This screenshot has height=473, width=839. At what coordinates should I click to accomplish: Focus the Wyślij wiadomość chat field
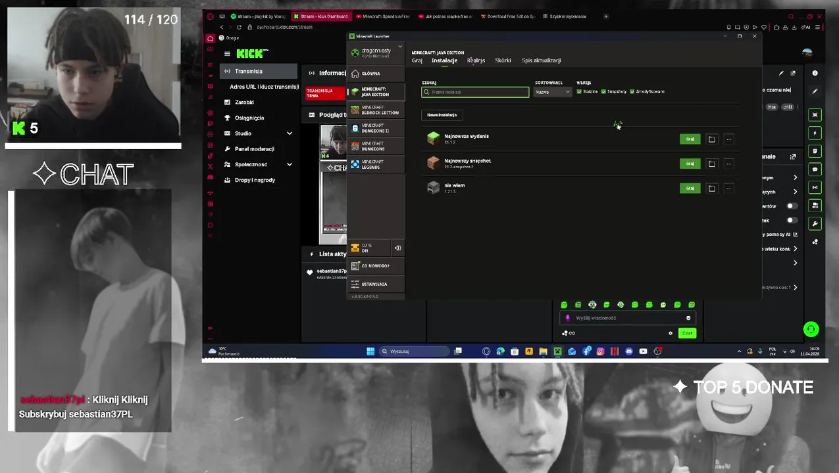click(x=628, y=318)
